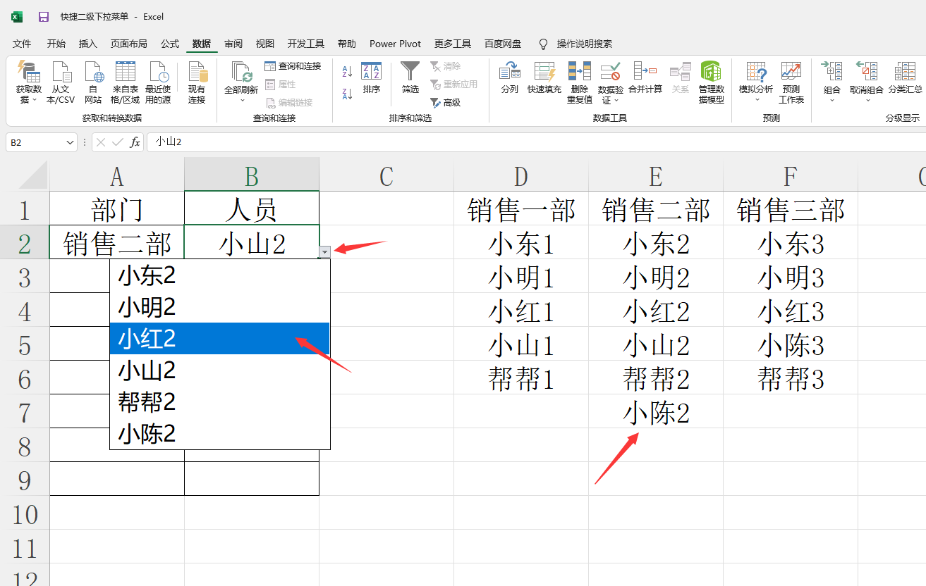926x586 pixels.
Task: Switch to the 视图 (View) tab
Action: pos(265,44)
